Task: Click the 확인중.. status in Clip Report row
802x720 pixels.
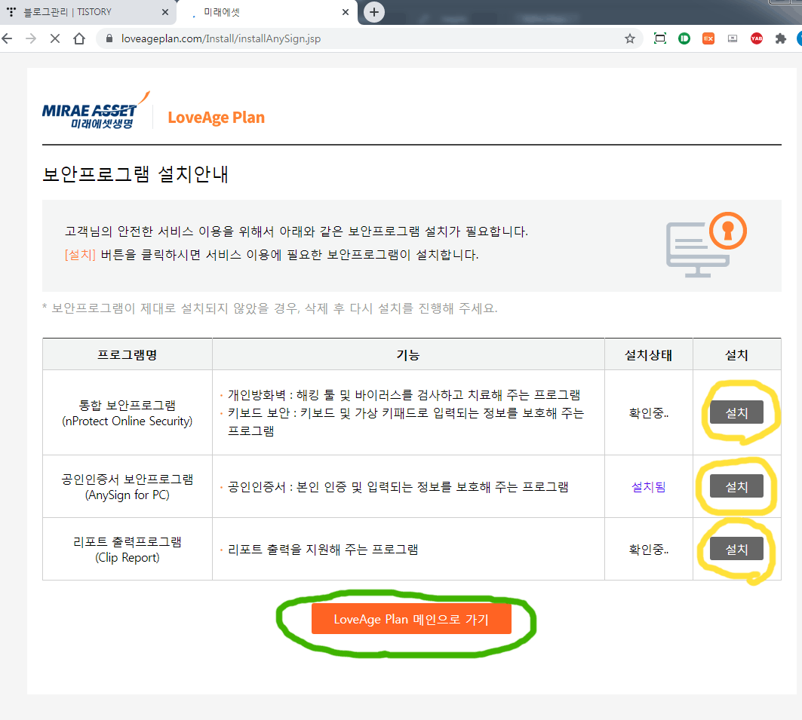Action: click(x=649, y=550)
